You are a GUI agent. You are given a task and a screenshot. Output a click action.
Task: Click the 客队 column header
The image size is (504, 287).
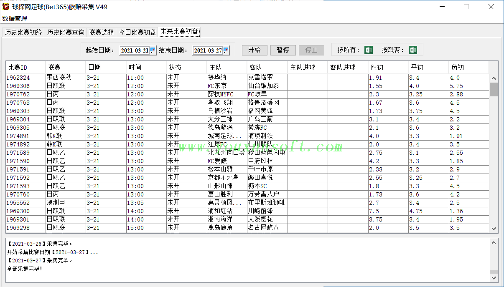point(267,67)
